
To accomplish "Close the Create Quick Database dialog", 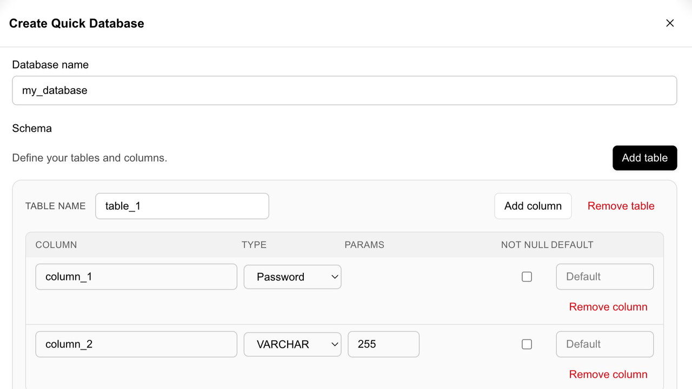I will 670,23.
